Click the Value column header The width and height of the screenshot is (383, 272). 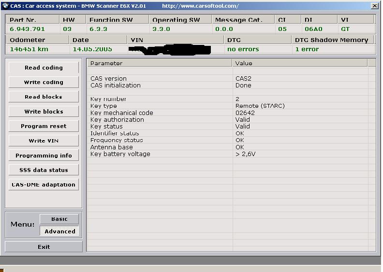[300, 63]
